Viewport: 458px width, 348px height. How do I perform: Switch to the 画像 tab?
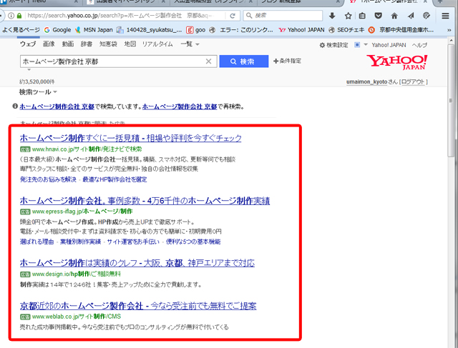[x=49, y=44]
